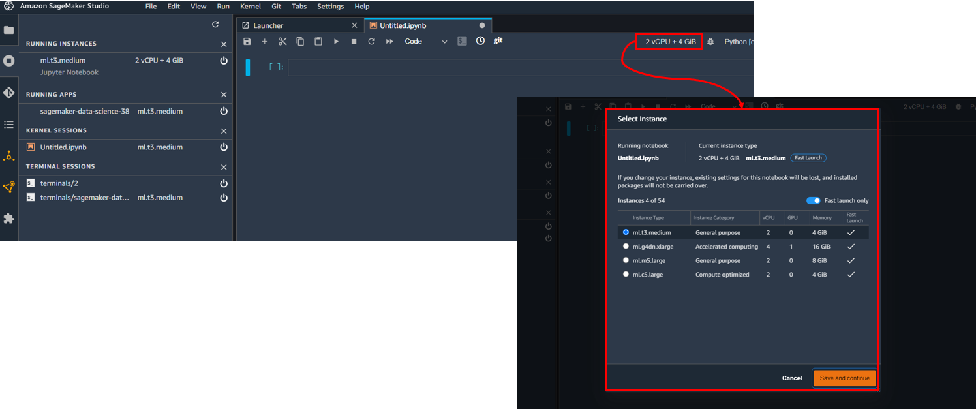Toggle the Fast launch only switch
The image size is (976, 409).
[813, 201]
